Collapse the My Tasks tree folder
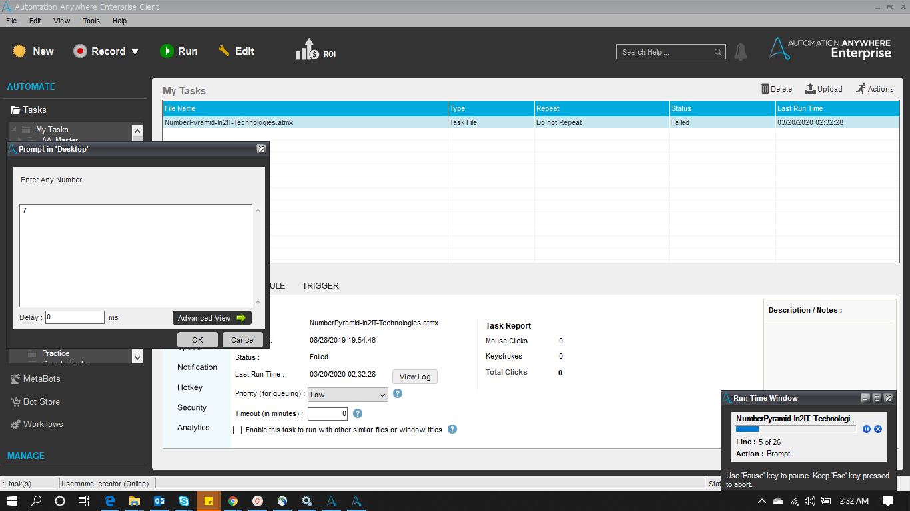Viewport: 910px width, 511px height. (13, 130)
